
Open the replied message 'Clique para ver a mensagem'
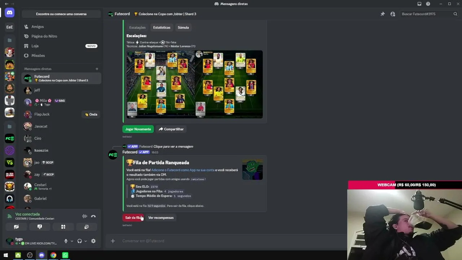(x=173, y=147)
